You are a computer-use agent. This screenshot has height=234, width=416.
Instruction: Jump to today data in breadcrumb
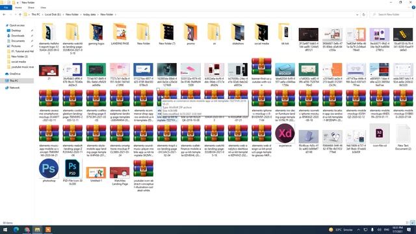click(x=90, y=14)
